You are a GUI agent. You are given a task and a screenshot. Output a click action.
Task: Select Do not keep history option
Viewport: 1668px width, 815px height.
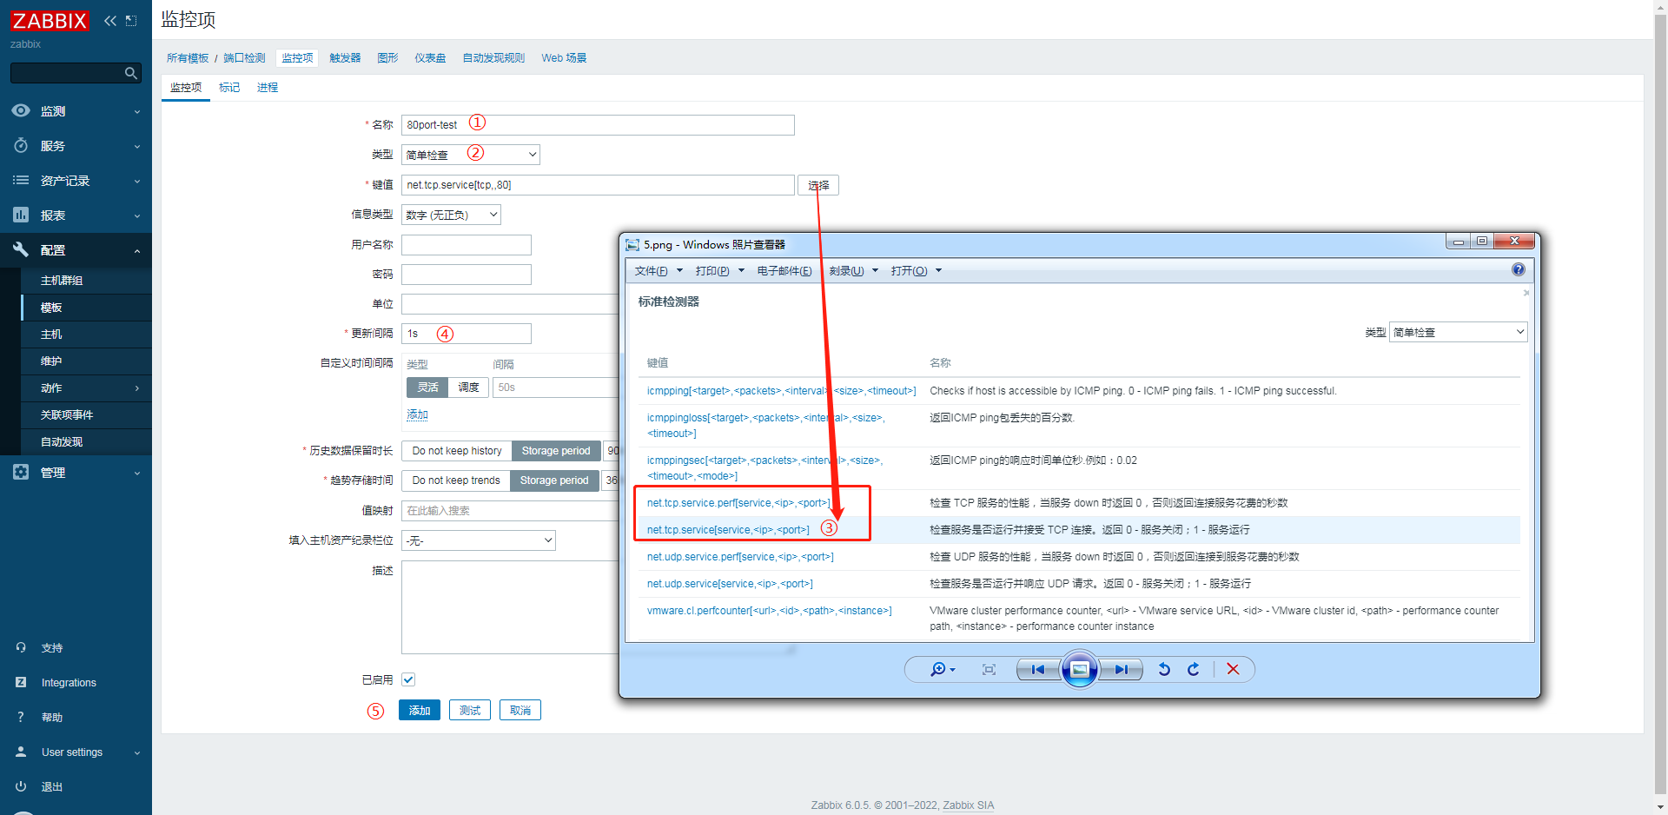(457, 451)
